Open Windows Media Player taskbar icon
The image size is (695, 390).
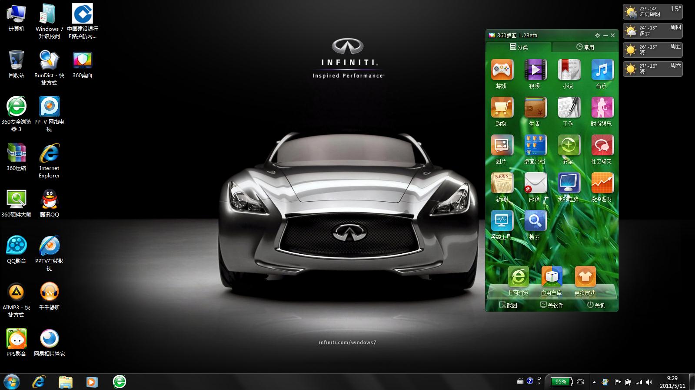pos(92,382)
